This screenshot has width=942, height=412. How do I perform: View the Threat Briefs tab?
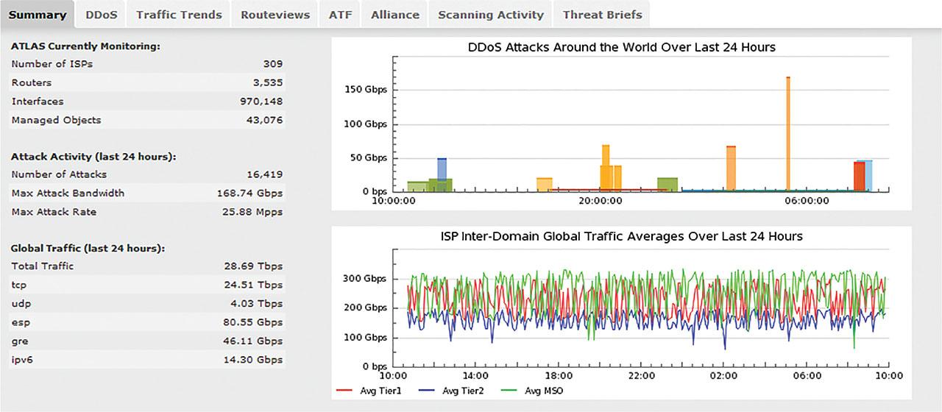point(602,15)
